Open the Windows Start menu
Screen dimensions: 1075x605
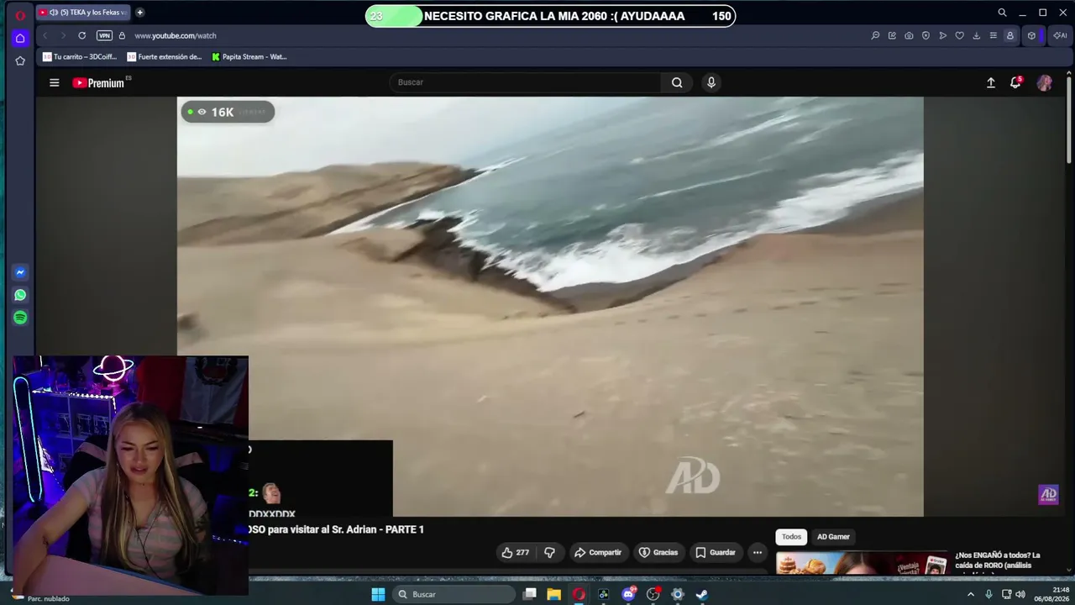pyautogui.click(x=378, y=594)
